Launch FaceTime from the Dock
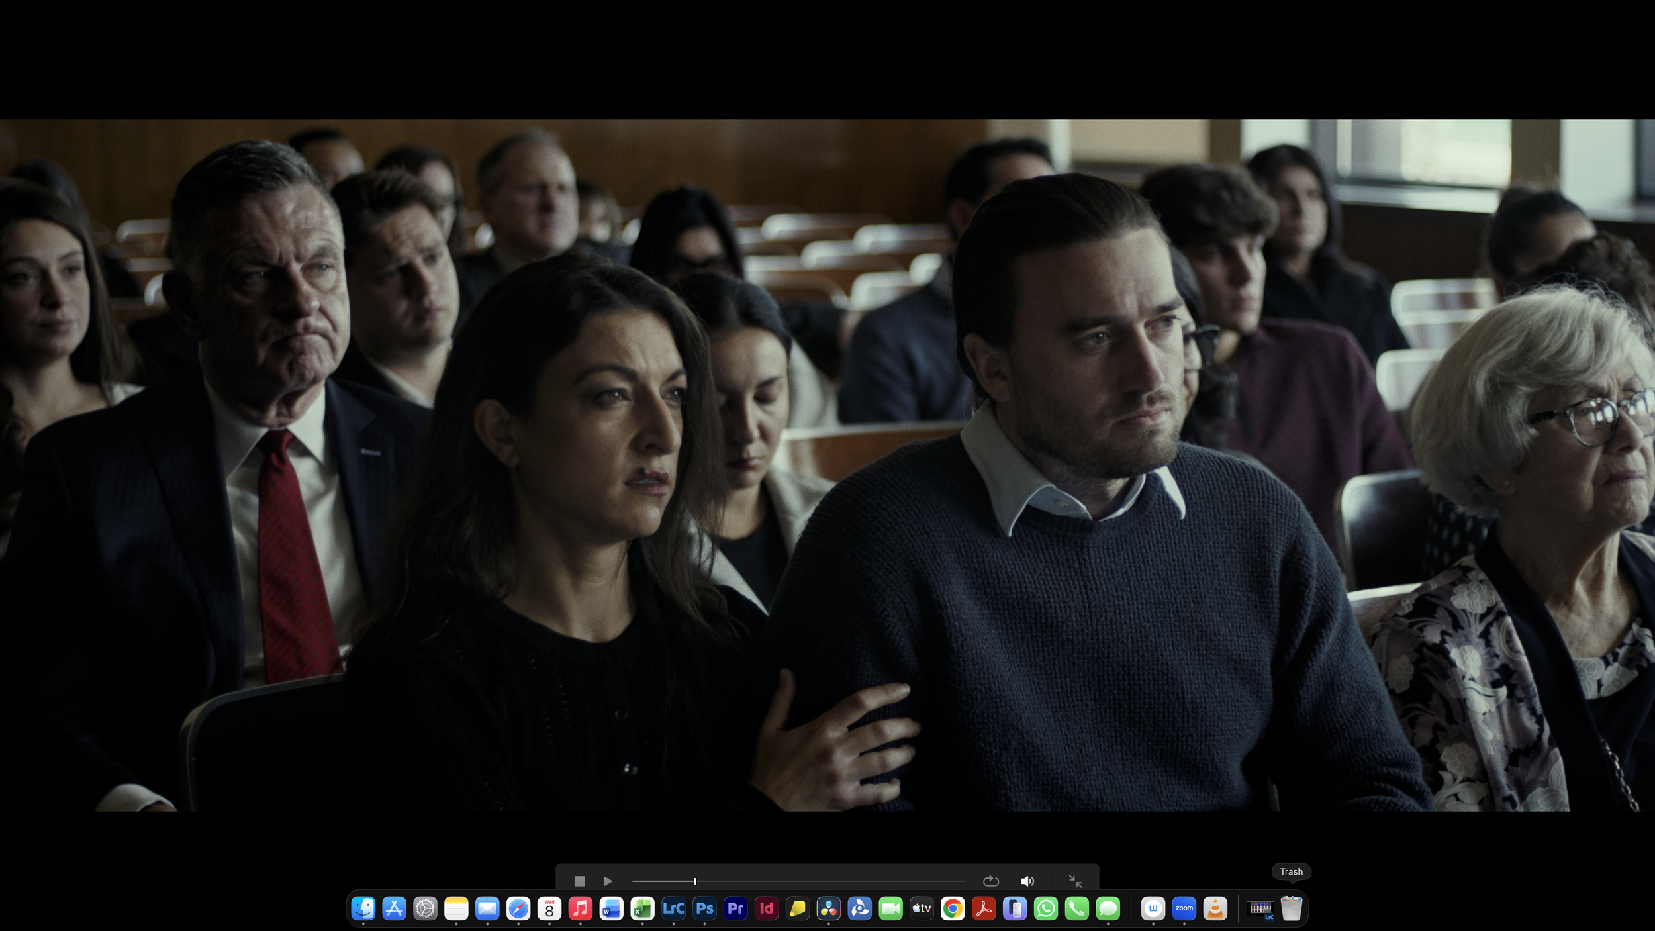This screenshot has height=931, width=1655. (891, 908)
